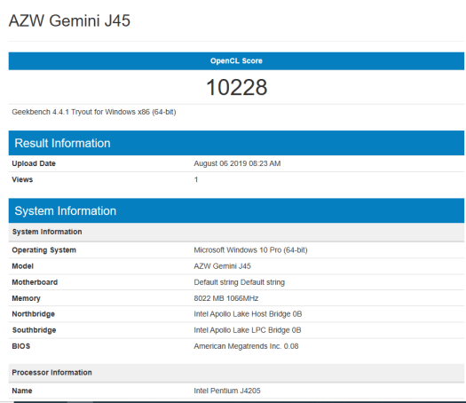Viewport: 466px width, 403px height.
Task: Select the date August 06 2019 08:23 AM
Action: pos(237,163)
